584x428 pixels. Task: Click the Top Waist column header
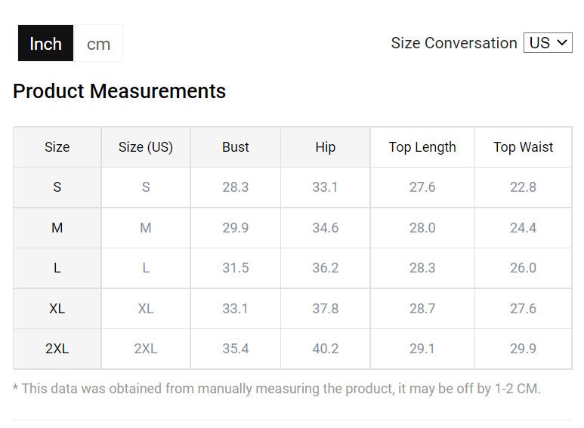[x=523, y=147]
